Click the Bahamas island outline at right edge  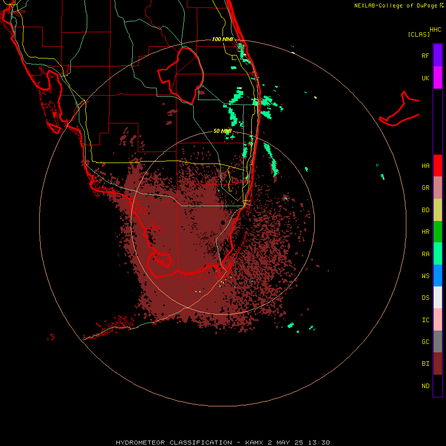tap(399, 109)
